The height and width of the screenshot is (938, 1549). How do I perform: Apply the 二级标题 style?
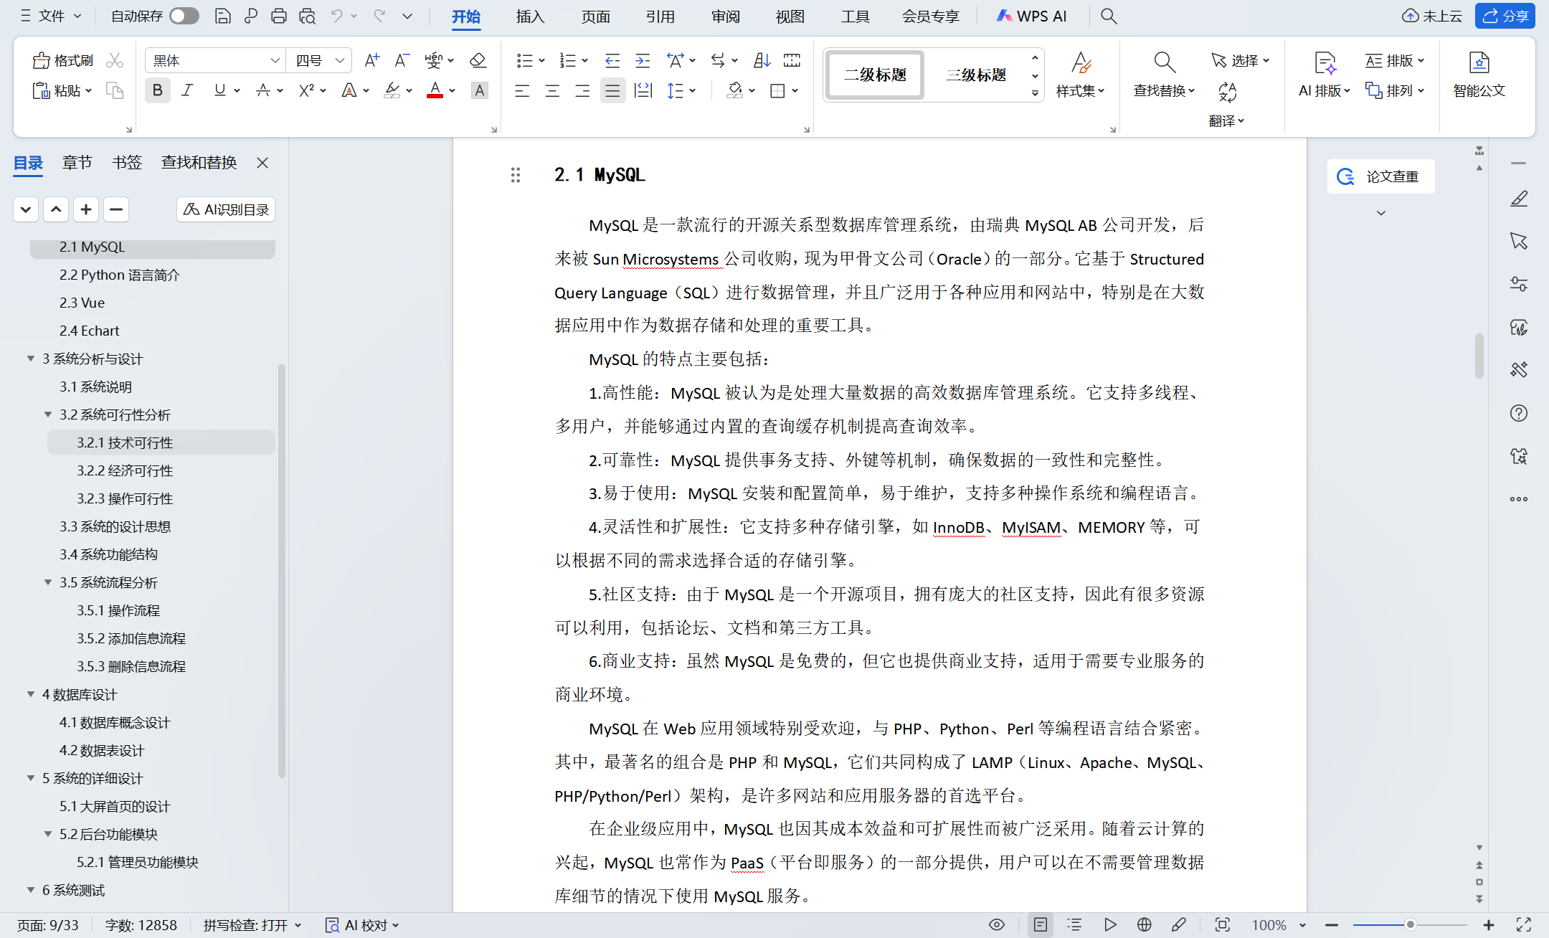[875, 75]
